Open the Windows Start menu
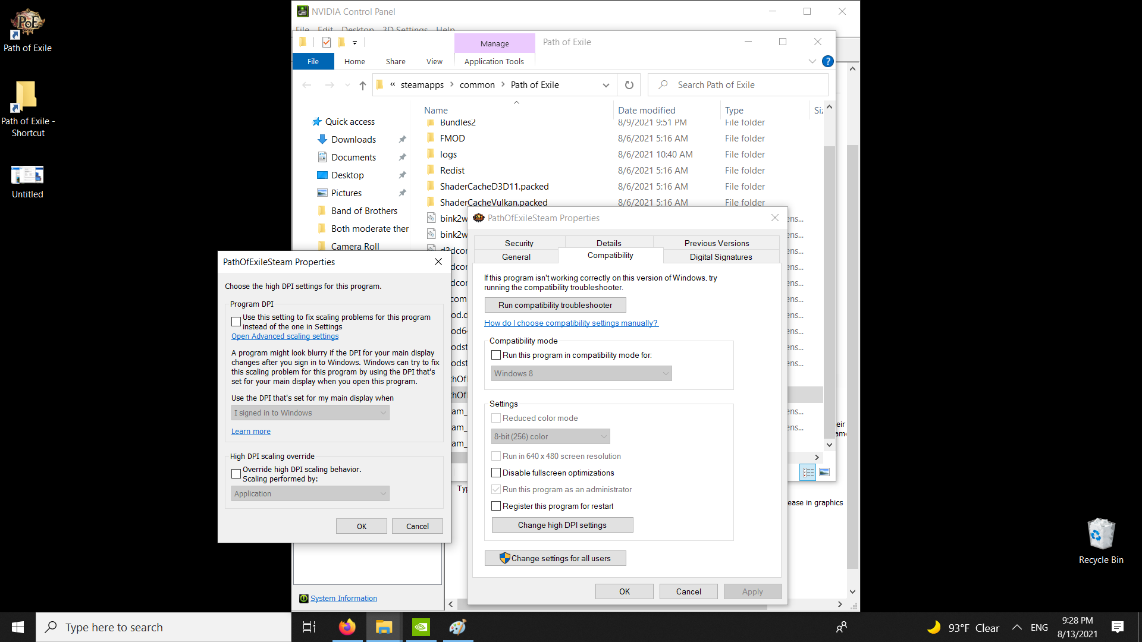1142x642 pixels. click(18, 627)
